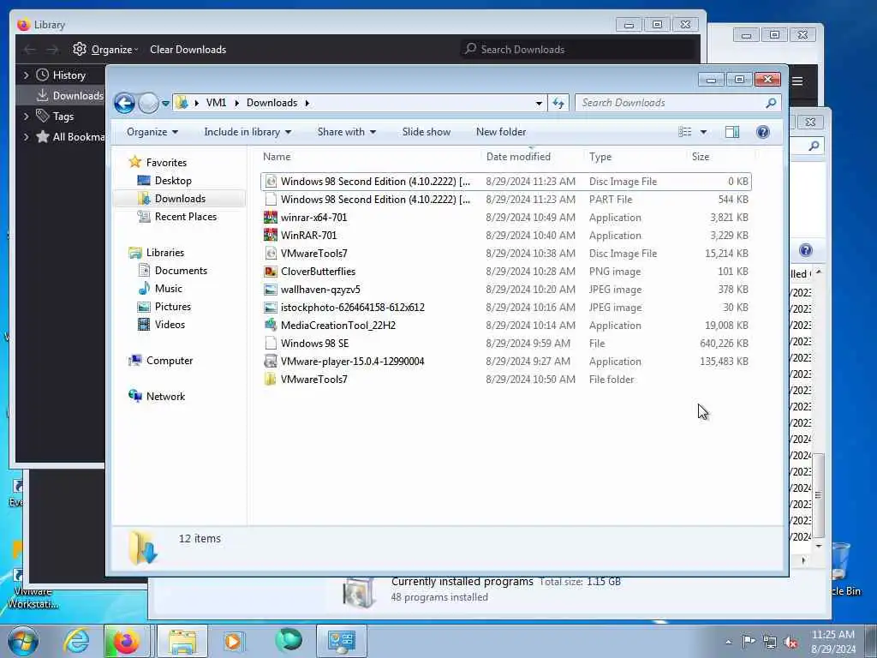The height and width of the screenshot is (658, 877).
Task: Expand arrow after Downloads in address bar
Action: point(307,103)
